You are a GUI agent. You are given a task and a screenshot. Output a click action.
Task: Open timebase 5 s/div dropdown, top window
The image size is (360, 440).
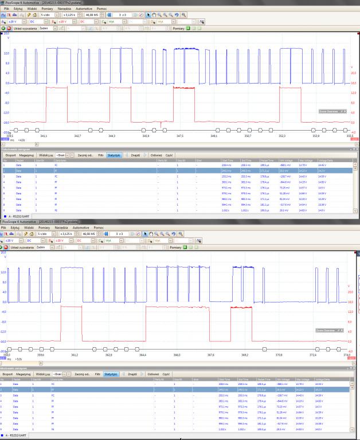57,15
